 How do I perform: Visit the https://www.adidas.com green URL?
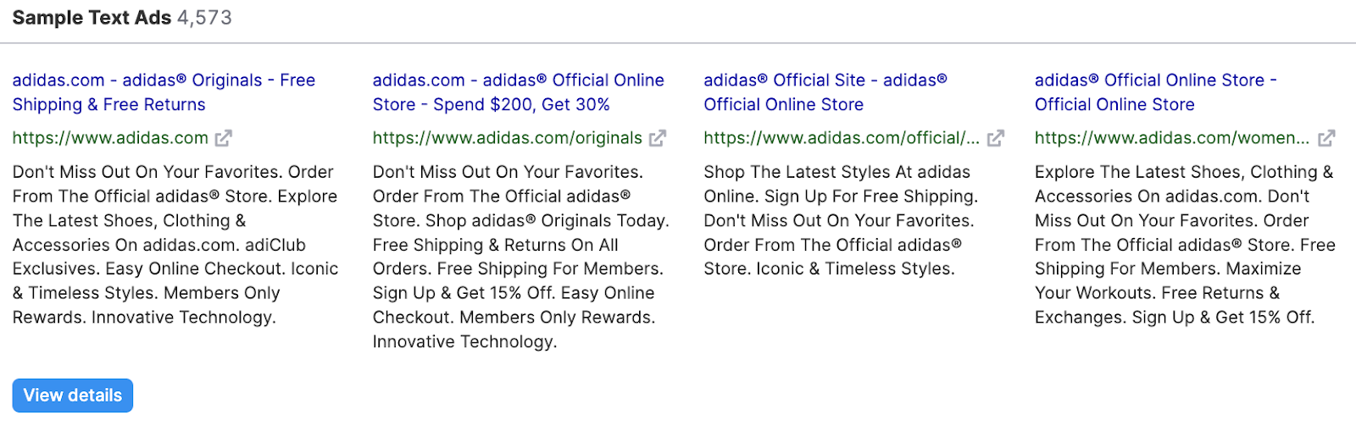(110, 138)
